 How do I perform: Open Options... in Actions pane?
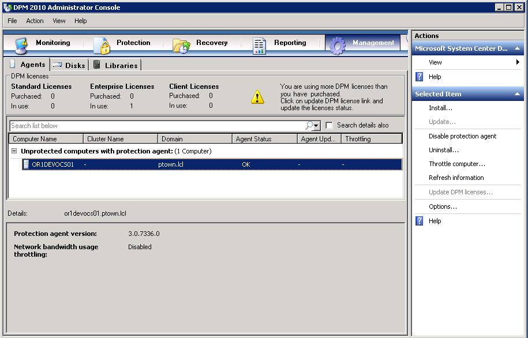click(443, 206)
